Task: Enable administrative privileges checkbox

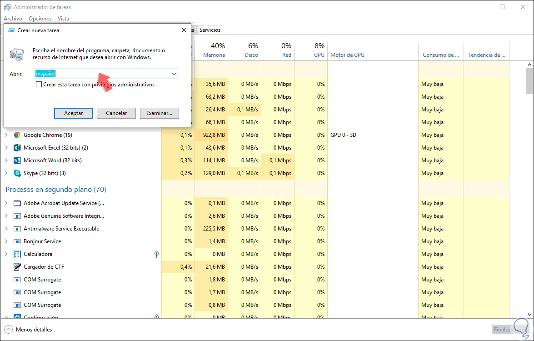Action: [x=39, y=85]
